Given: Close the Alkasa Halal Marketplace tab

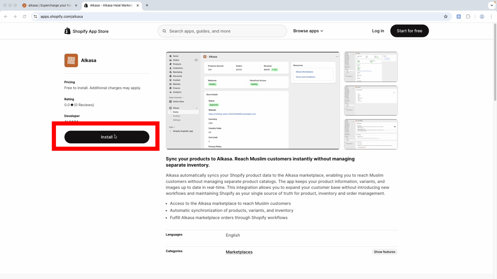Looking at the screenshot, I should point(138,5).
